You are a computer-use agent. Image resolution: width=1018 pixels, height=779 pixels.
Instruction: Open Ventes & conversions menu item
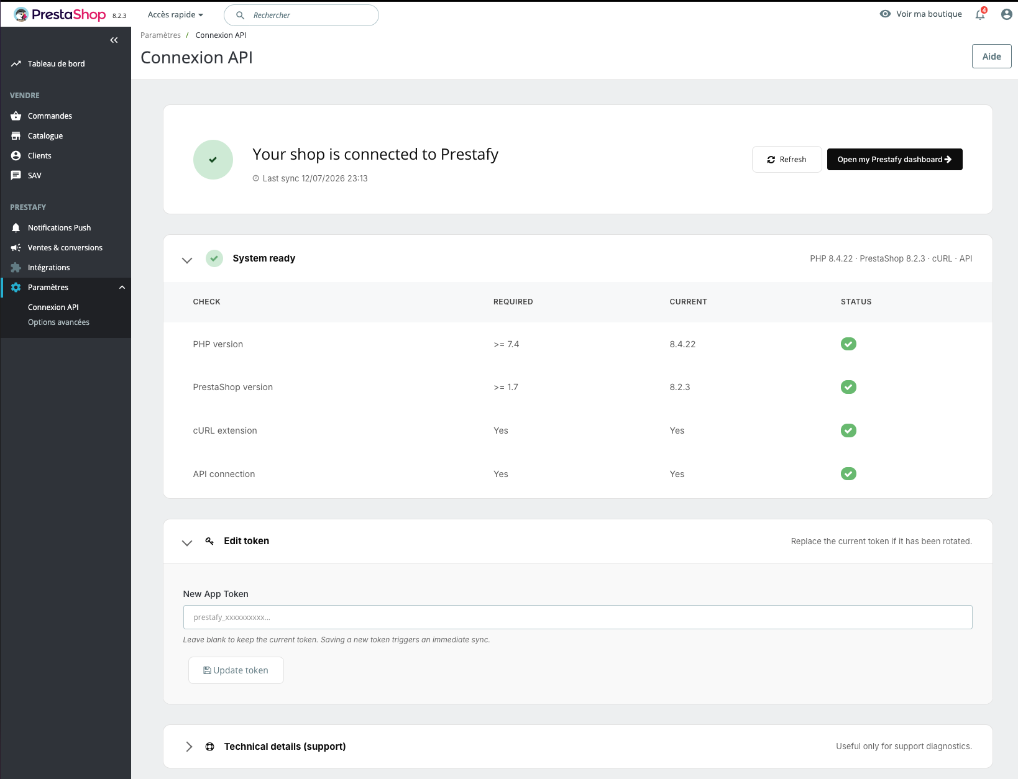(x=65, y=248)
